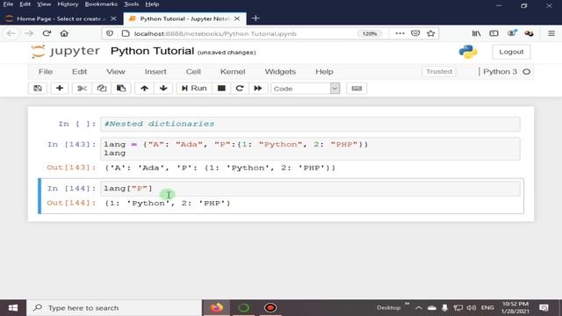The width and height of the screenshot is (562, 316).
Task: Open the command palette keyboard icon
Action: click(357, 88)
